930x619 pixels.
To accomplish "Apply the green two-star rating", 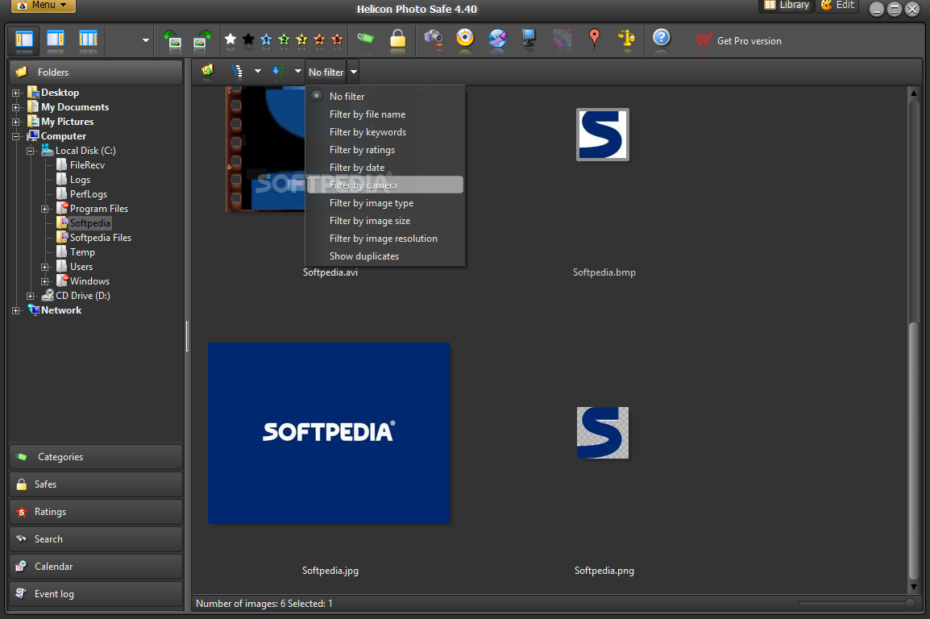I will 284,39.
